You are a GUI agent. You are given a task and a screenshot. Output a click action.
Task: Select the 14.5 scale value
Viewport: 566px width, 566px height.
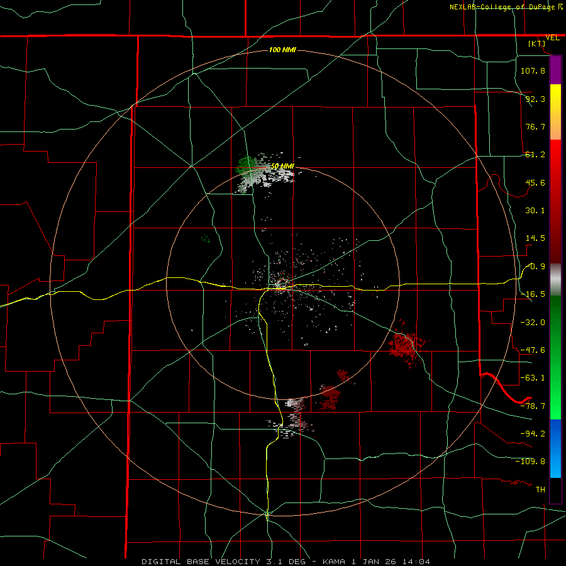[535, 238]
